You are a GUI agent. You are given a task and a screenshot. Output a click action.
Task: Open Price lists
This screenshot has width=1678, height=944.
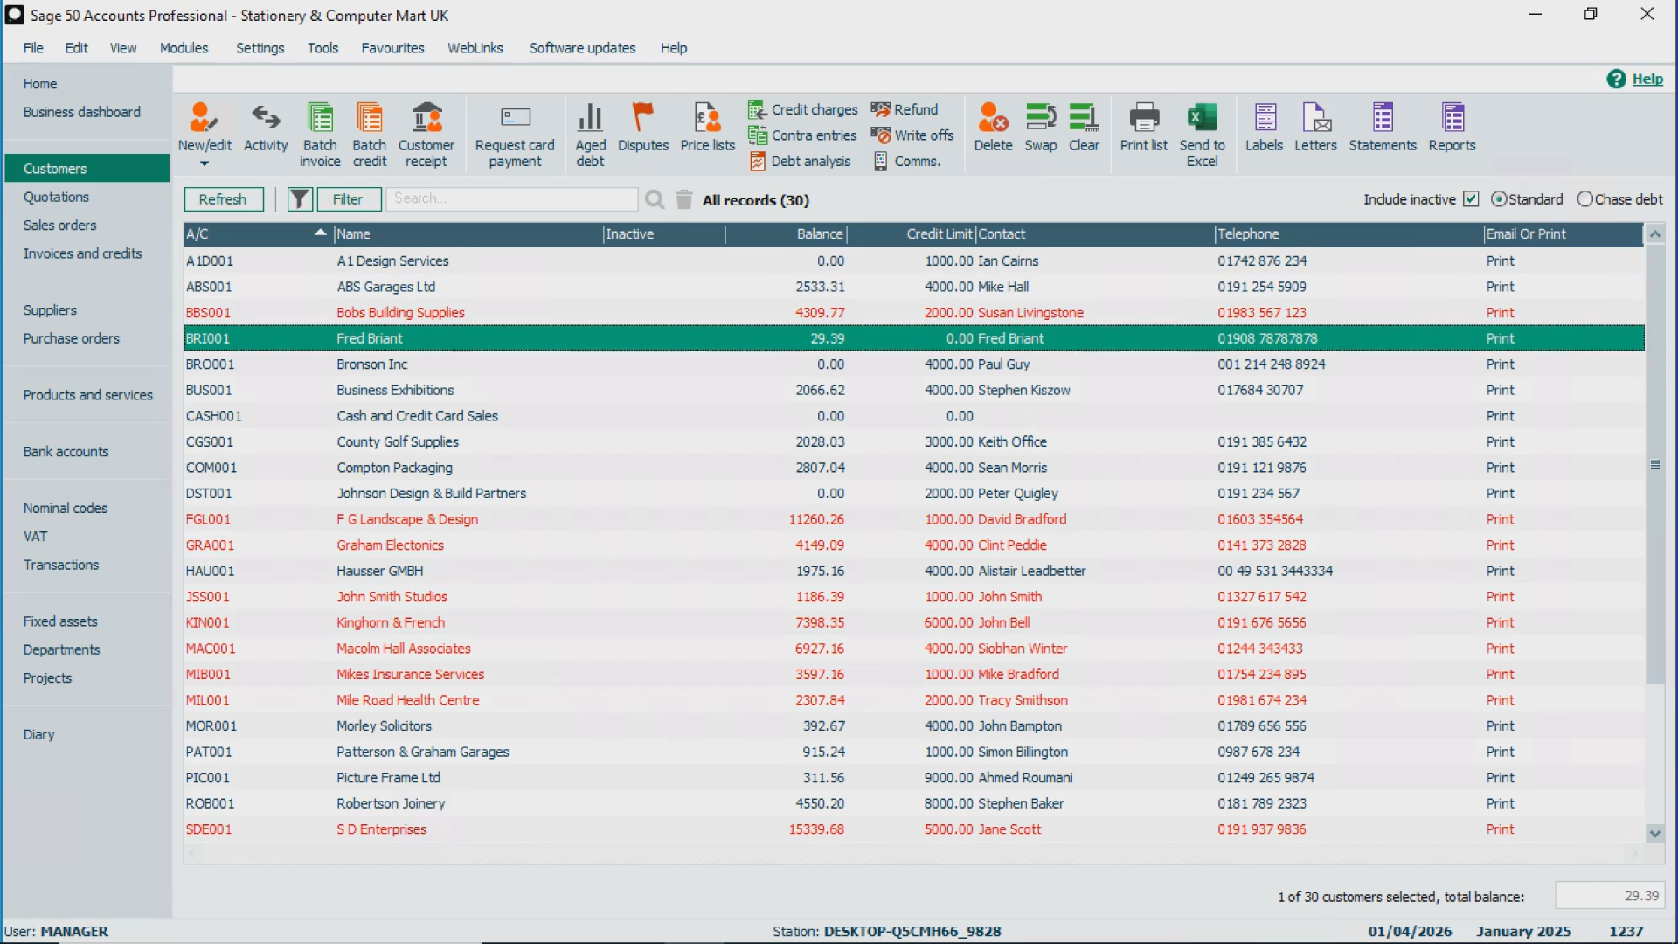coord(708,128)
